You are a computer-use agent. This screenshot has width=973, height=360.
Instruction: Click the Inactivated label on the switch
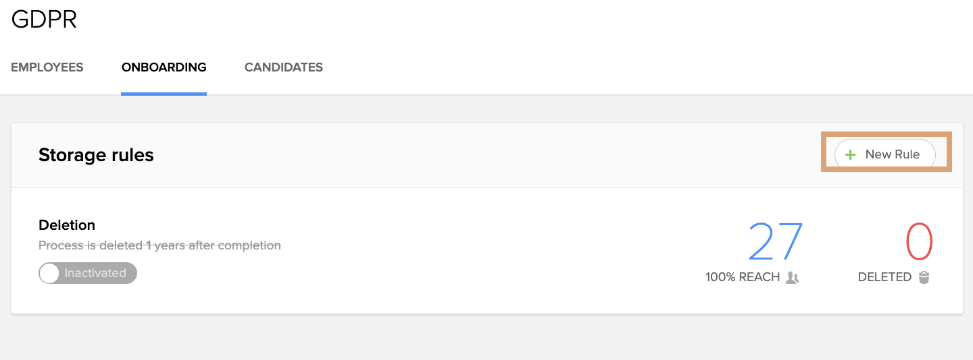click(x=95, y=273)
